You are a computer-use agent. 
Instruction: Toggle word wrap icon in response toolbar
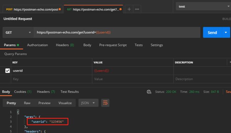pos(105,103)
